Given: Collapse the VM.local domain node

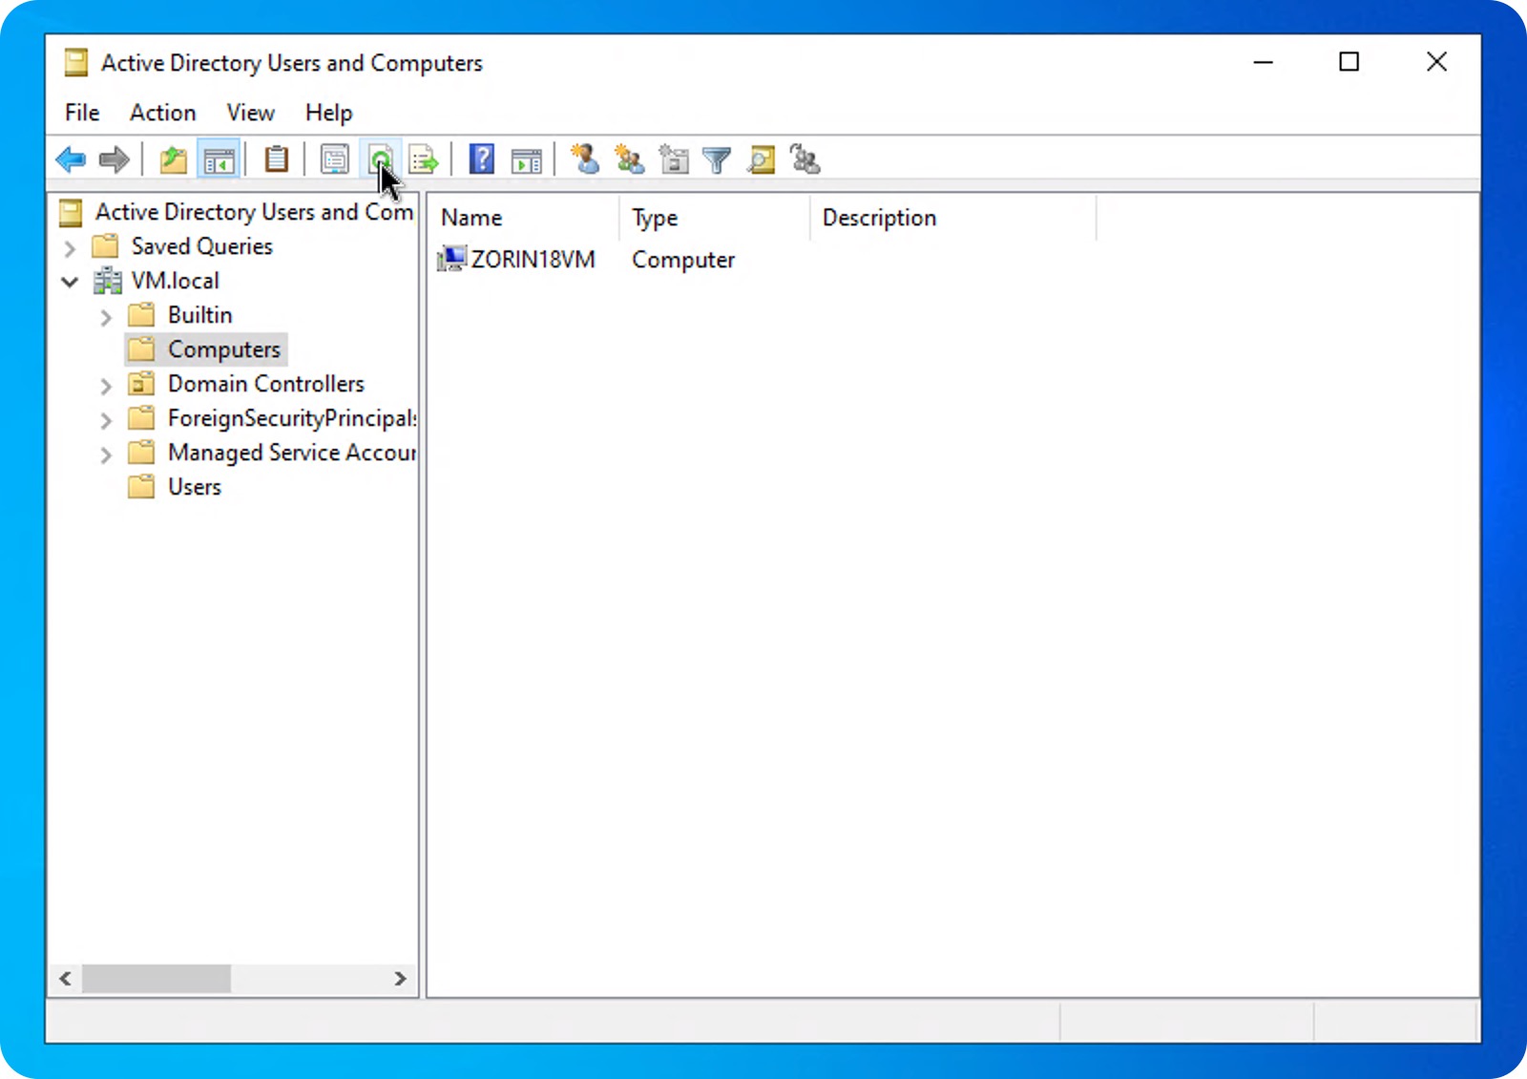Looking at the screenshot, I should 69,281.
